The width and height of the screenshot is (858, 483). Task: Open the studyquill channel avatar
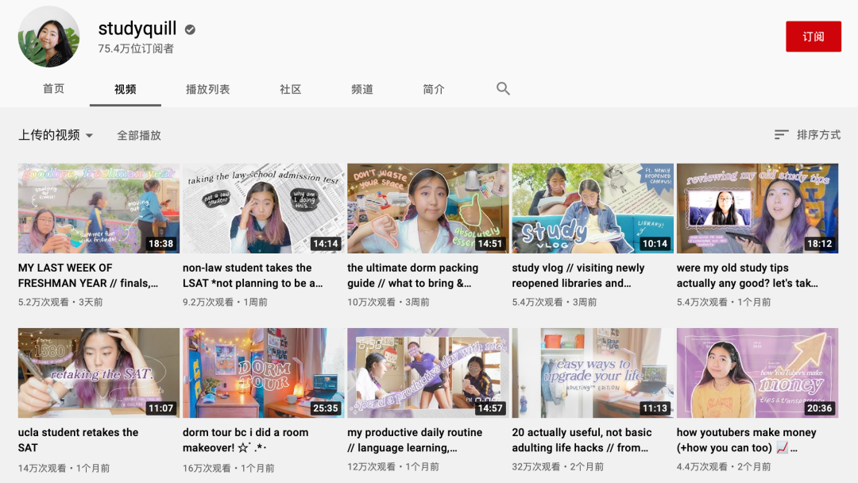pyautogui.click(x=48, y=37)
